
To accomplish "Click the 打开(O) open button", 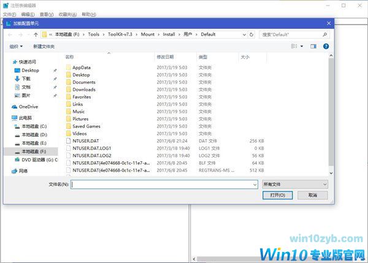I will click(277, 195).
